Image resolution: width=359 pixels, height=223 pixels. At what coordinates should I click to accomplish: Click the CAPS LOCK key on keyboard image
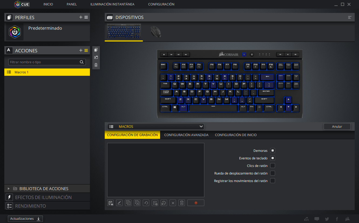[x=166, y=92]
